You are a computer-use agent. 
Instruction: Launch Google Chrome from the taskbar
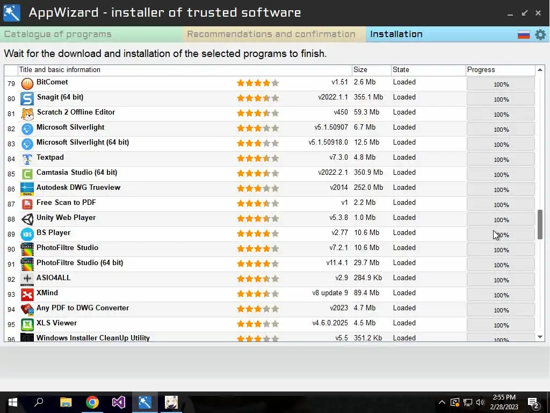click(92, 402)
